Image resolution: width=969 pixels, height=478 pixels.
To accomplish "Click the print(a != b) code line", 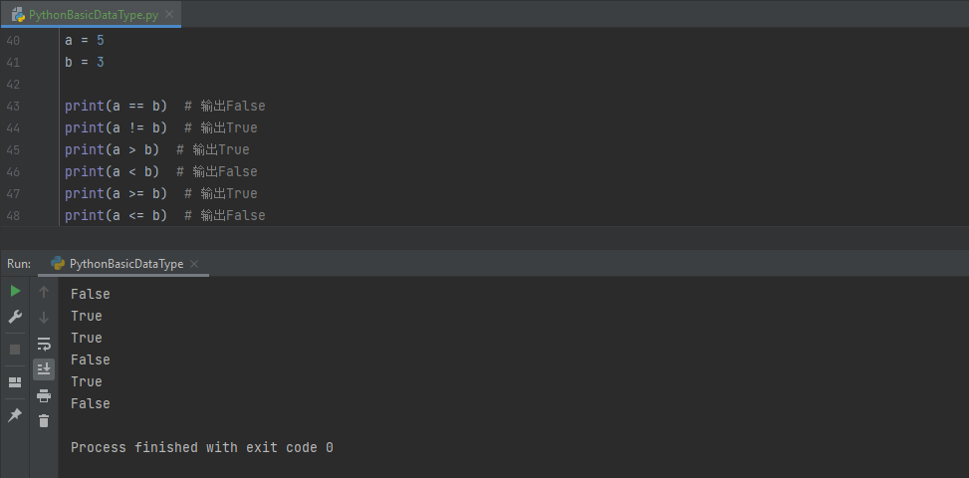I will 116,127.
